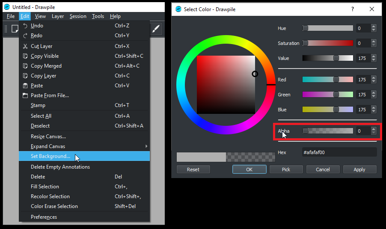386x229 pixels.
Task: Click the copy icon beside Copy Layer
Action: 25,76
